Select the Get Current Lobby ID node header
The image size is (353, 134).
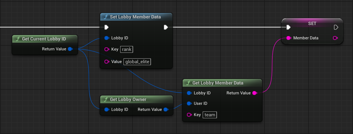pos(44,39)
